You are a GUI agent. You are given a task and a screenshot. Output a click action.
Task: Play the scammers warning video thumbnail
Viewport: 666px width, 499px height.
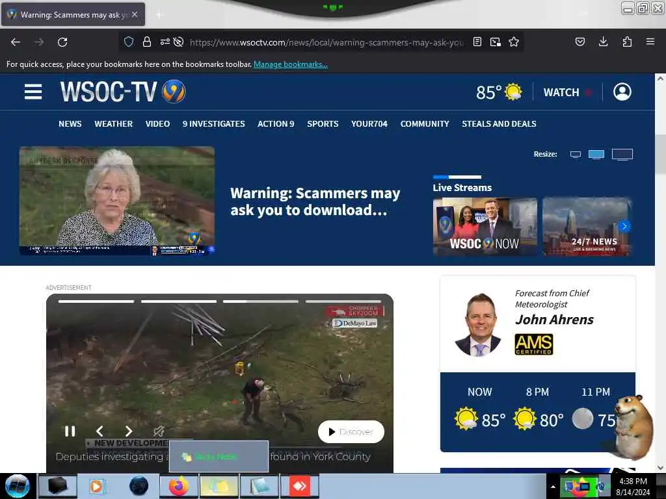coord(117,201)
